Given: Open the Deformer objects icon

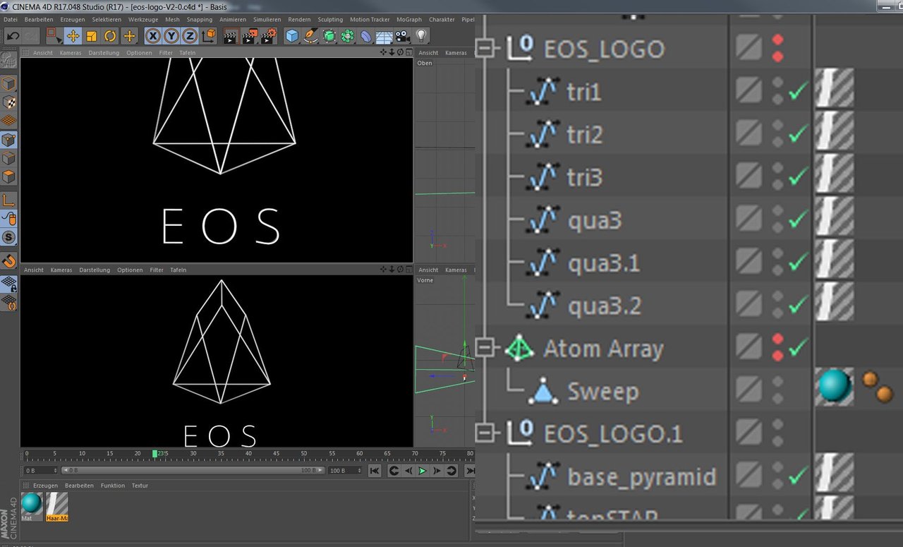Looking at the screenshot, I should pyautogui.click(x=366, y=35).
